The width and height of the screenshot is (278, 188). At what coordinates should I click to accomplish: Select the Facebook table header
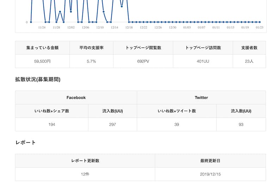point(76,98)
